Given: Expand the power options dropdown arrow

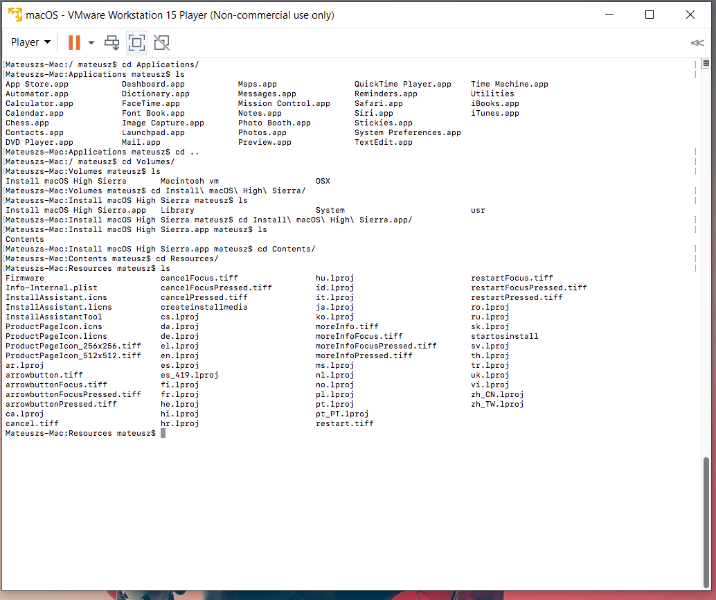Looking at the screenshot, I should tap(91, 42).
